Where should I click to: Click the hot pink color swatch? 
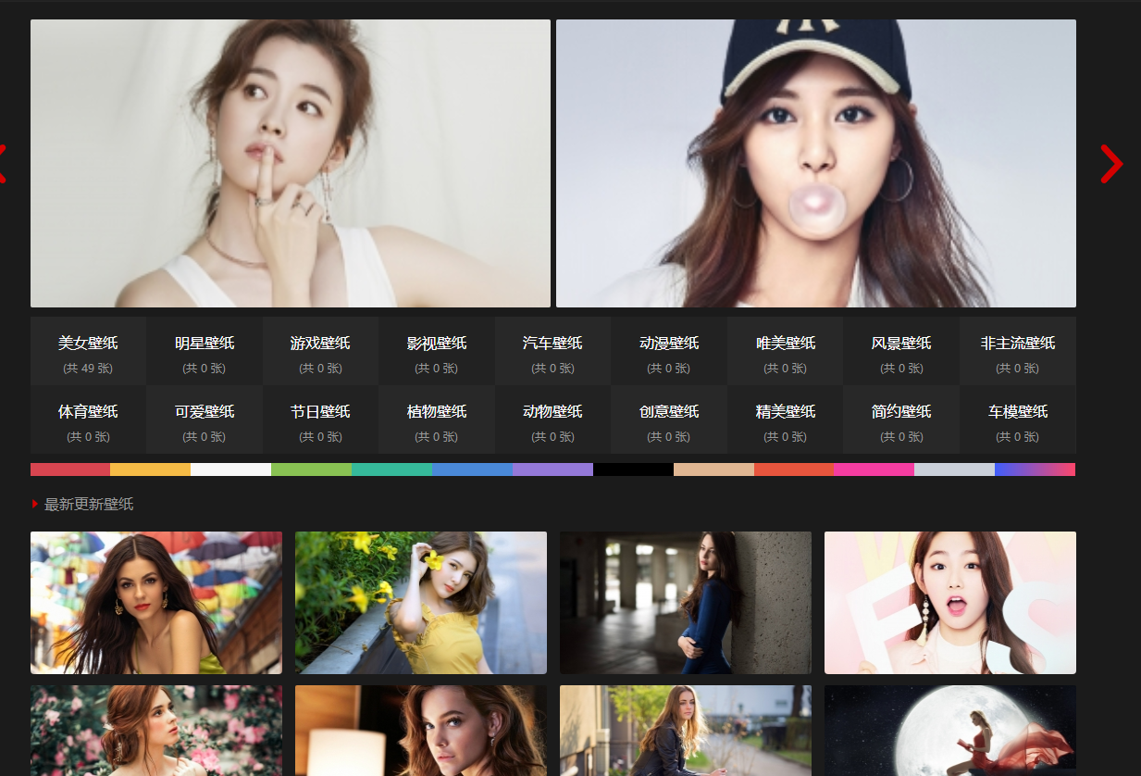(874, 469)
